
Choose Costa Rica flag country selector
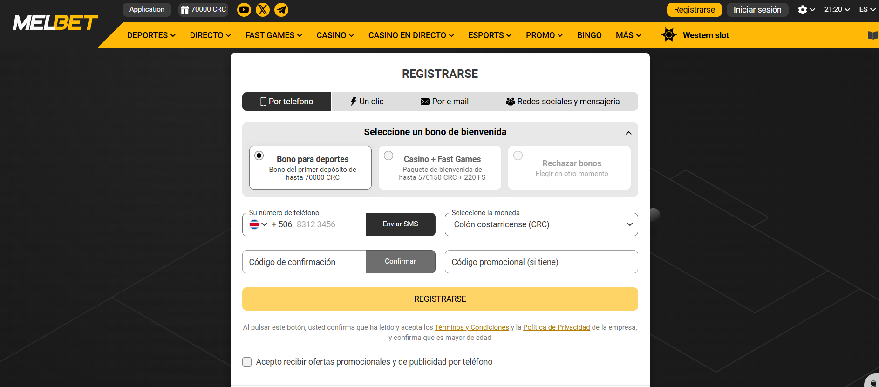pyautogui.click(x=258, y=224)
